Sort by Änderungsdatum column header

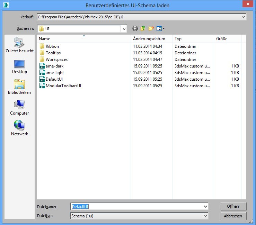pyautogui.click(x=151, y=39)
